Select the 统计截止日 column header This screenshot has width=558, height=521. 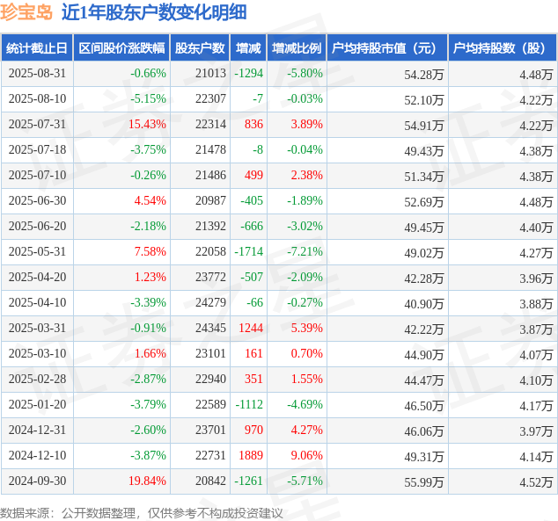click(37, 48)
